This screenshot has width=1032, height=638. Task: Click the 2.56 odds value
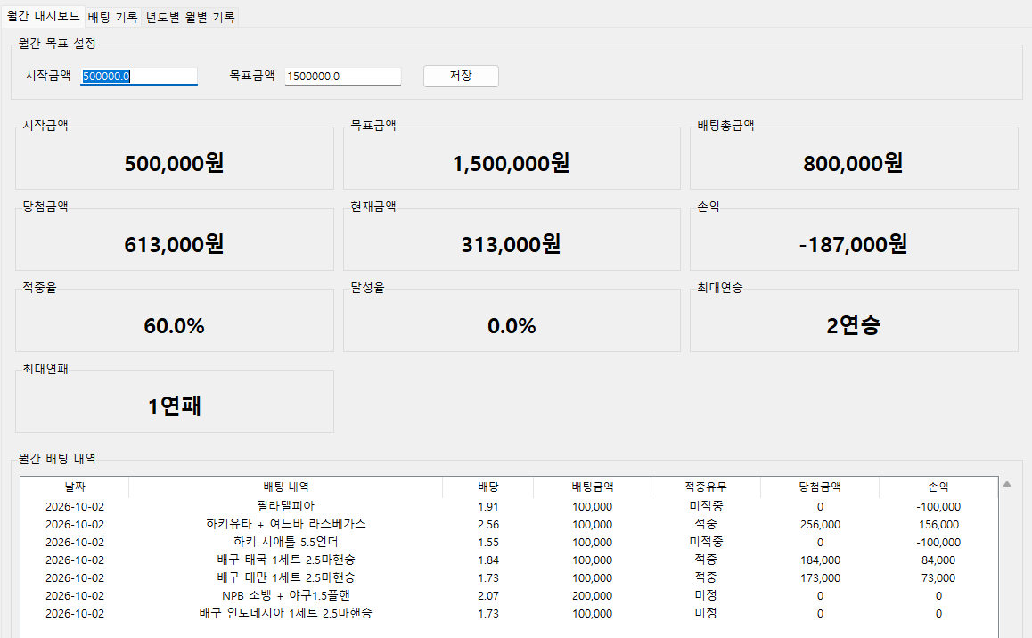click(x=488, y=525)
